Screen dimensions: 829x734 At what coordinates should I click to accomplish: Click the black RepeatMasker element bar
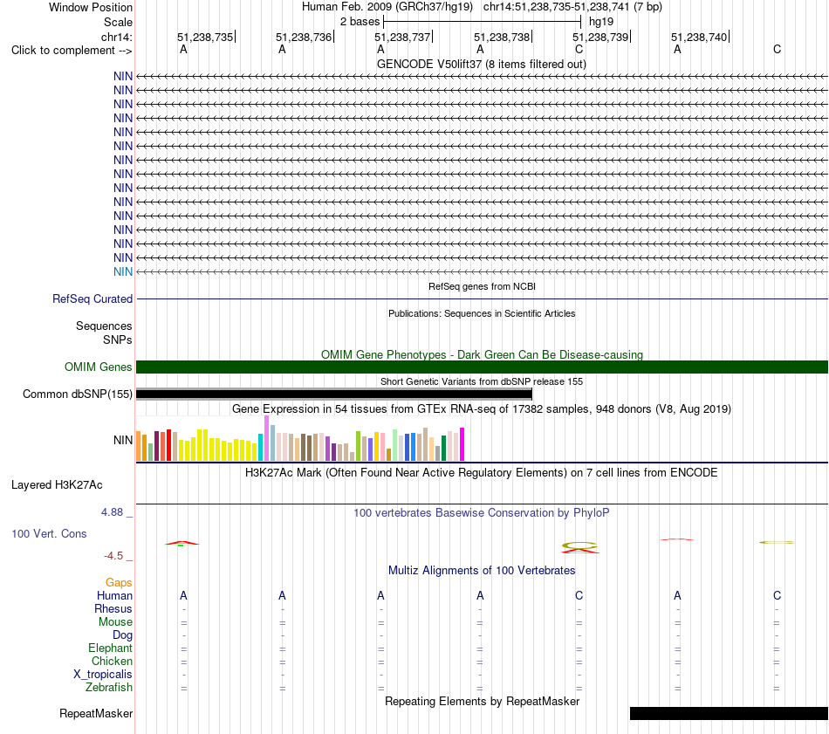coord(729,713)
